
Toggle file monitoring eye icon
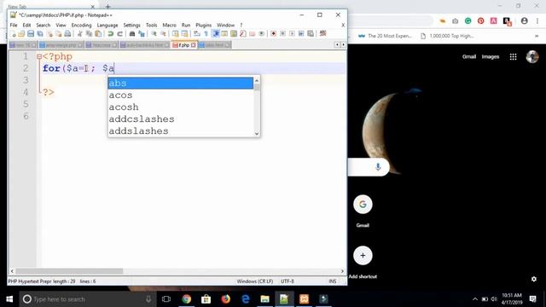[262, 34]
